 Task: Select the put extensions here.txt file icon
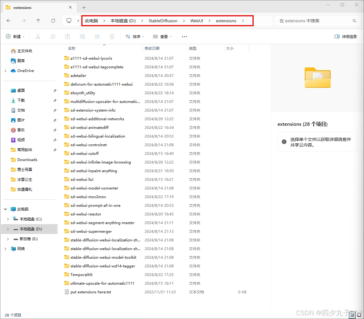tap(67, 292)
